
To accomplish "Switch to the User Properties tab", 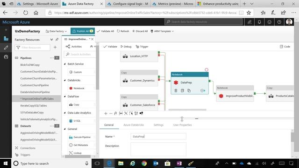I will click(183, 125).
